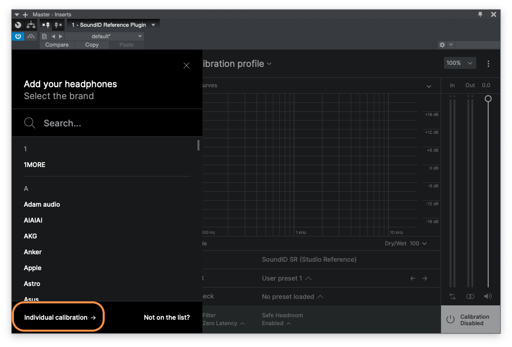
Task: Close the Add your headphones panel
Action: [187, 65]
